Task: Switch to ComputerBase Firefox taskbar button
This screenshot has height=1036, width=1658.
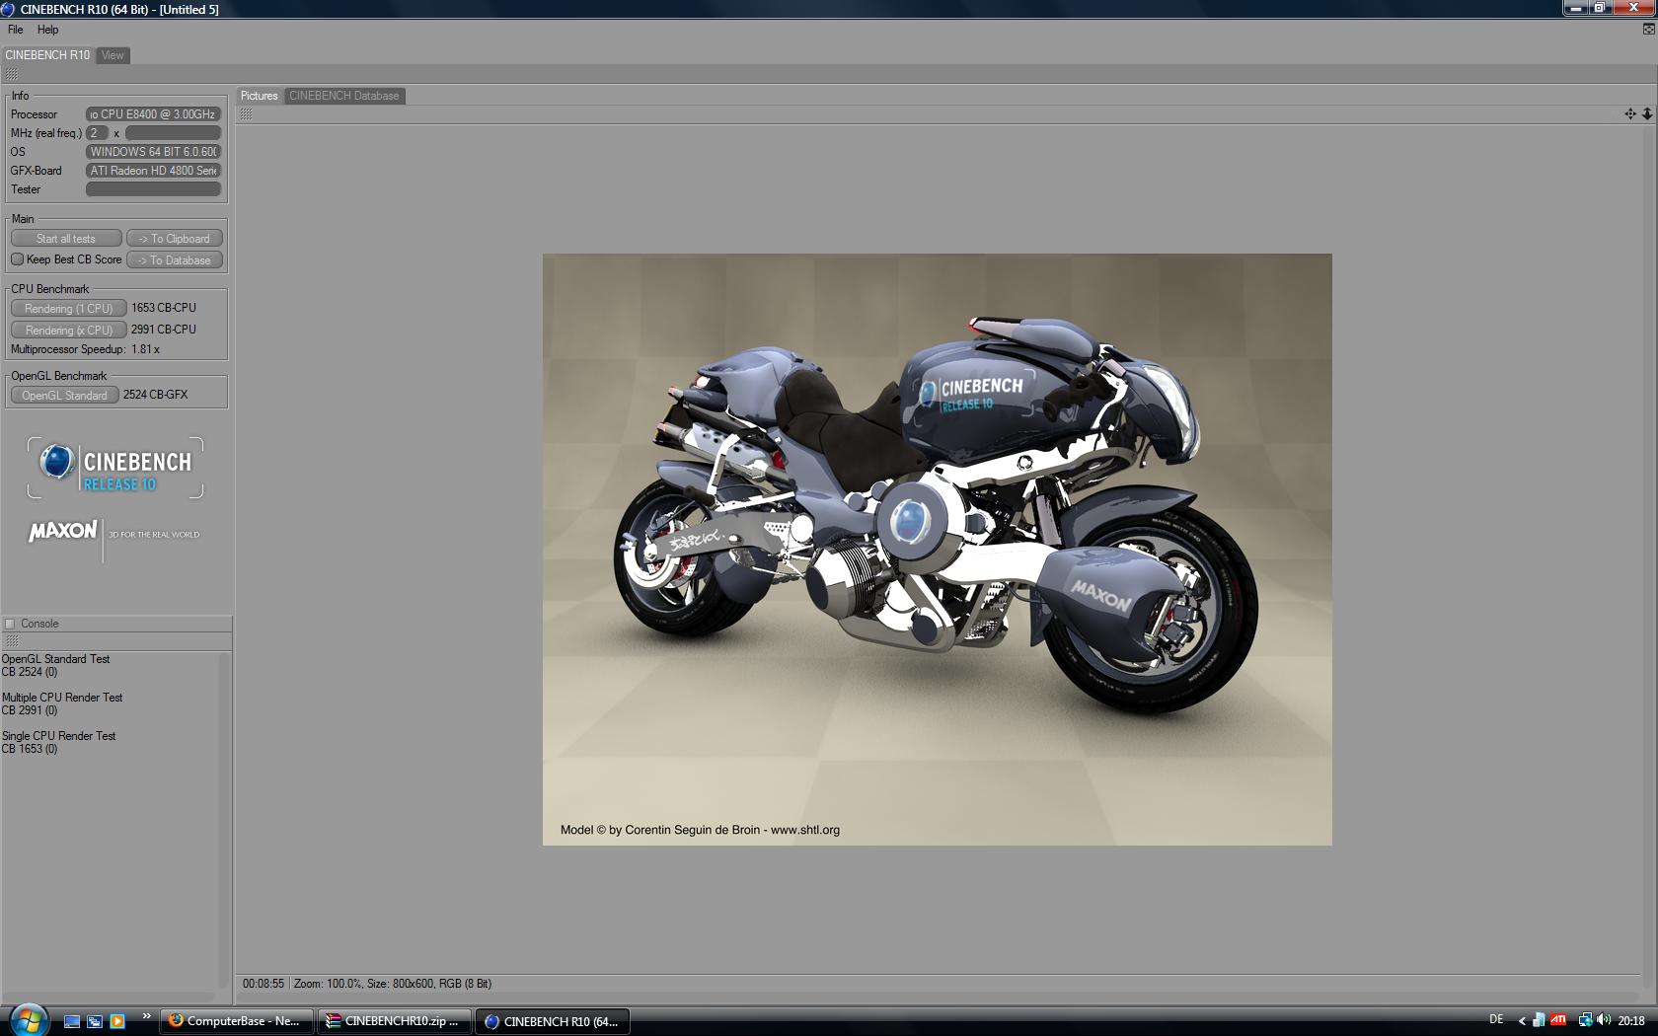Action: (x=236, y=1021)
